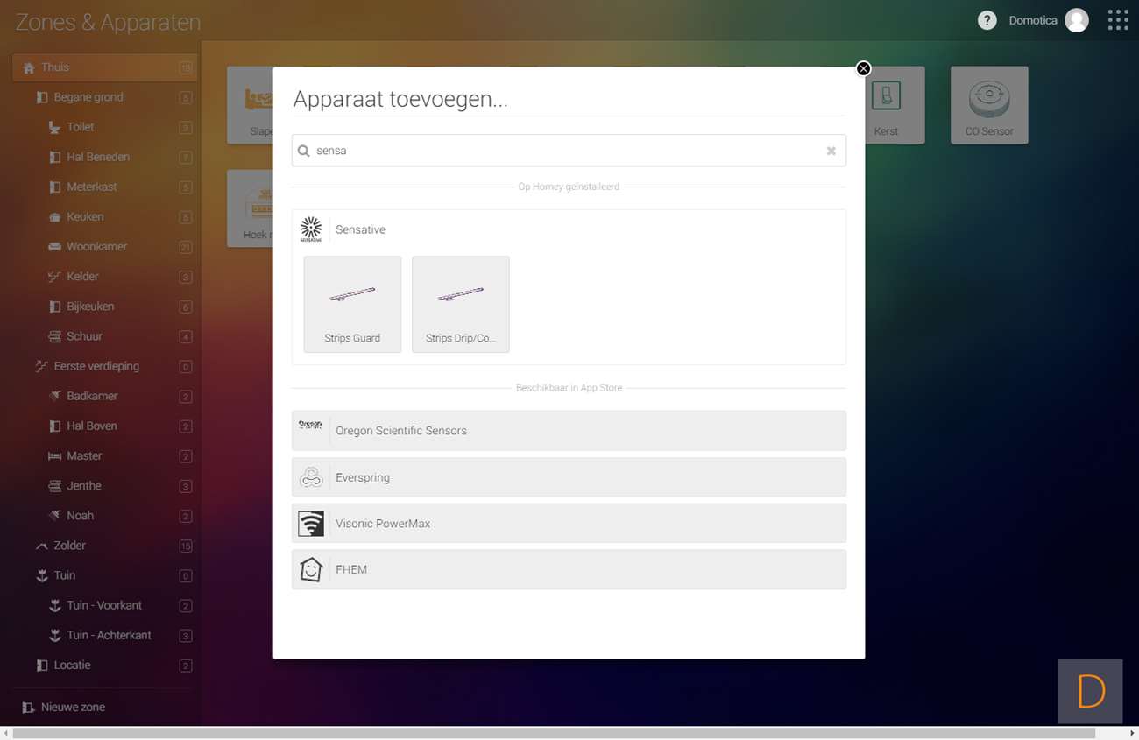Select the Meterkast zone

(x=104, y=187)
